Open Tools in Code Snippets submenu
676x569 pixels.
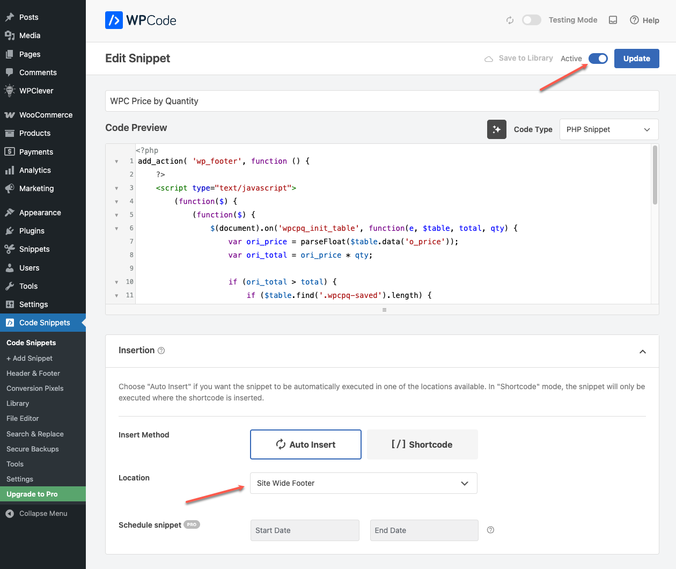click(15, 464)
